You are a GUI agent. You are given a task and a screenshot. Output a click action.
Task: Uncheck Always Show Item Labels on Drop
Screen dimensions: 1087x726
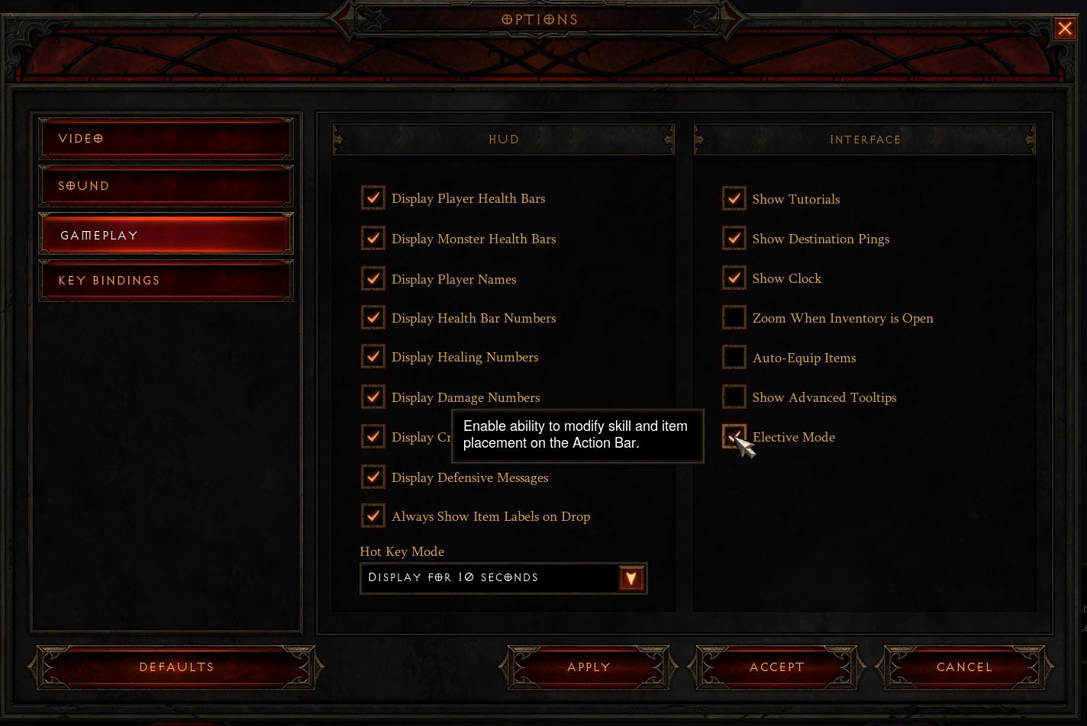tap(373, 516)
